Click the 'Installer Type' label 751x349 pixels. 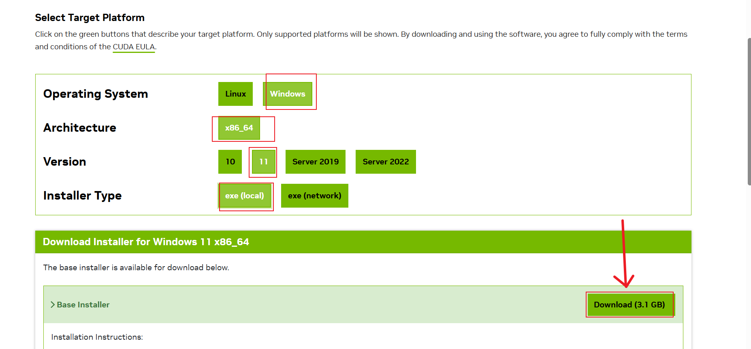(83, 196)
